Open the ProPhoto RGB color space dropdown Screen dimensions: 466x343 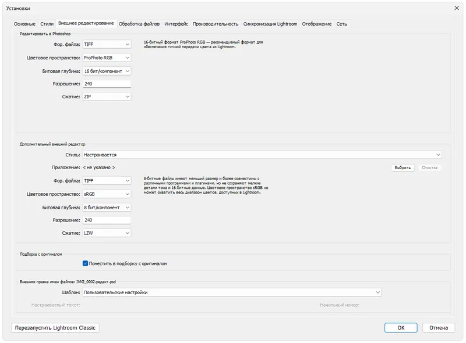click(107, 58)
